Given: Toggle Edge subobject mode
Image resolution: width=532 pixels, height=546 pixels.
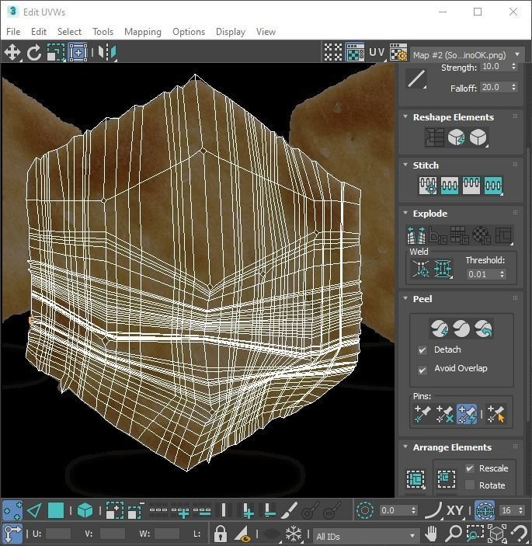Looking at the screenshot, I should pyautogui.click(x=34, y=511).
